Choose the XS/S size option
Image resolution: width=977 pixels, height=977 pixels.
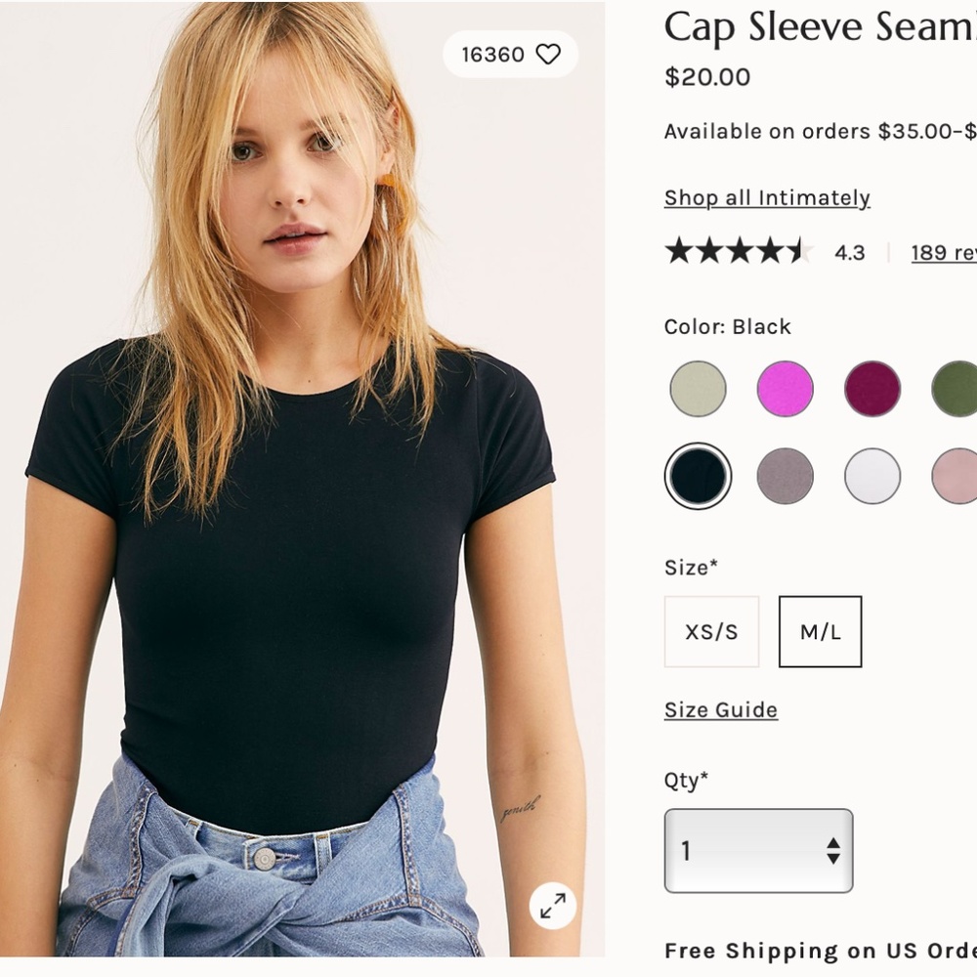(x=710, y=631)
